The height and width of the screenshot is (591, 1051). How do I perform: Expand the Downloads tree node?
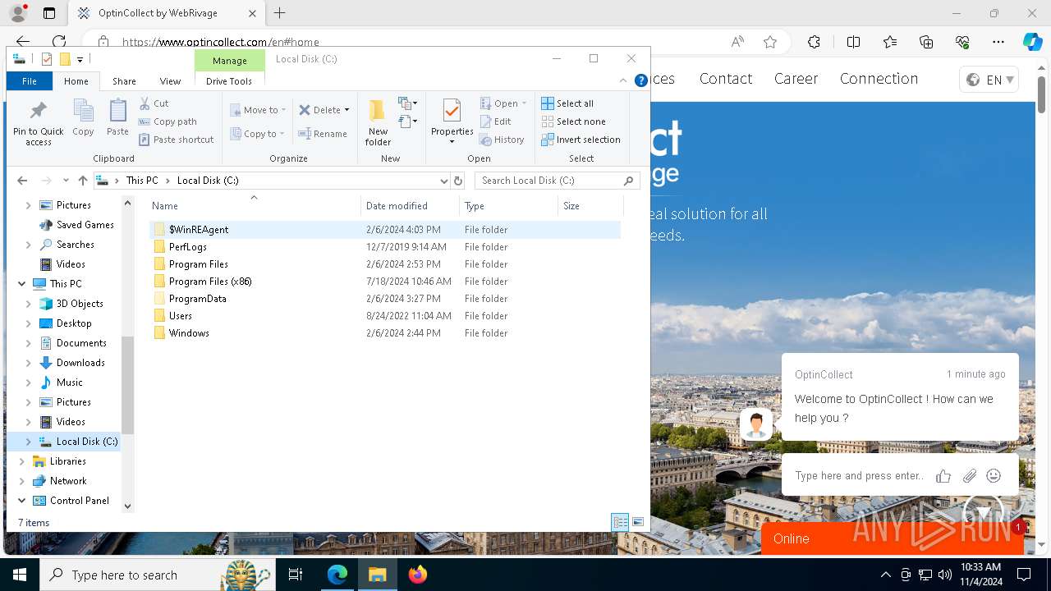pos(29,363)
